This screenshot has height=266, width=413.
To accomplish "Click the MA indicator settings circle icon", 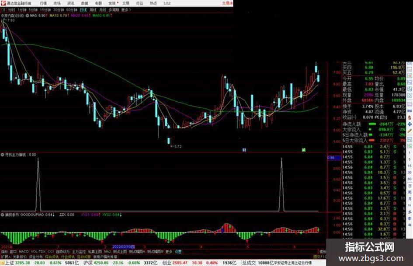I will pos(28,16).
